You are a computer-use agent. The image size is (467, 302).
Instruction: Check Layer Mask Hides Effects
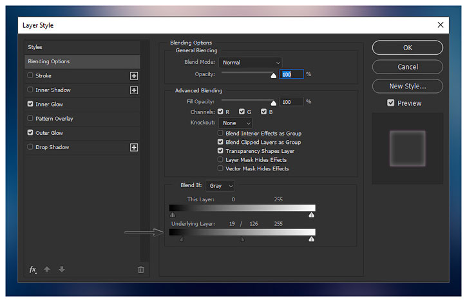(x=220, y=160)
